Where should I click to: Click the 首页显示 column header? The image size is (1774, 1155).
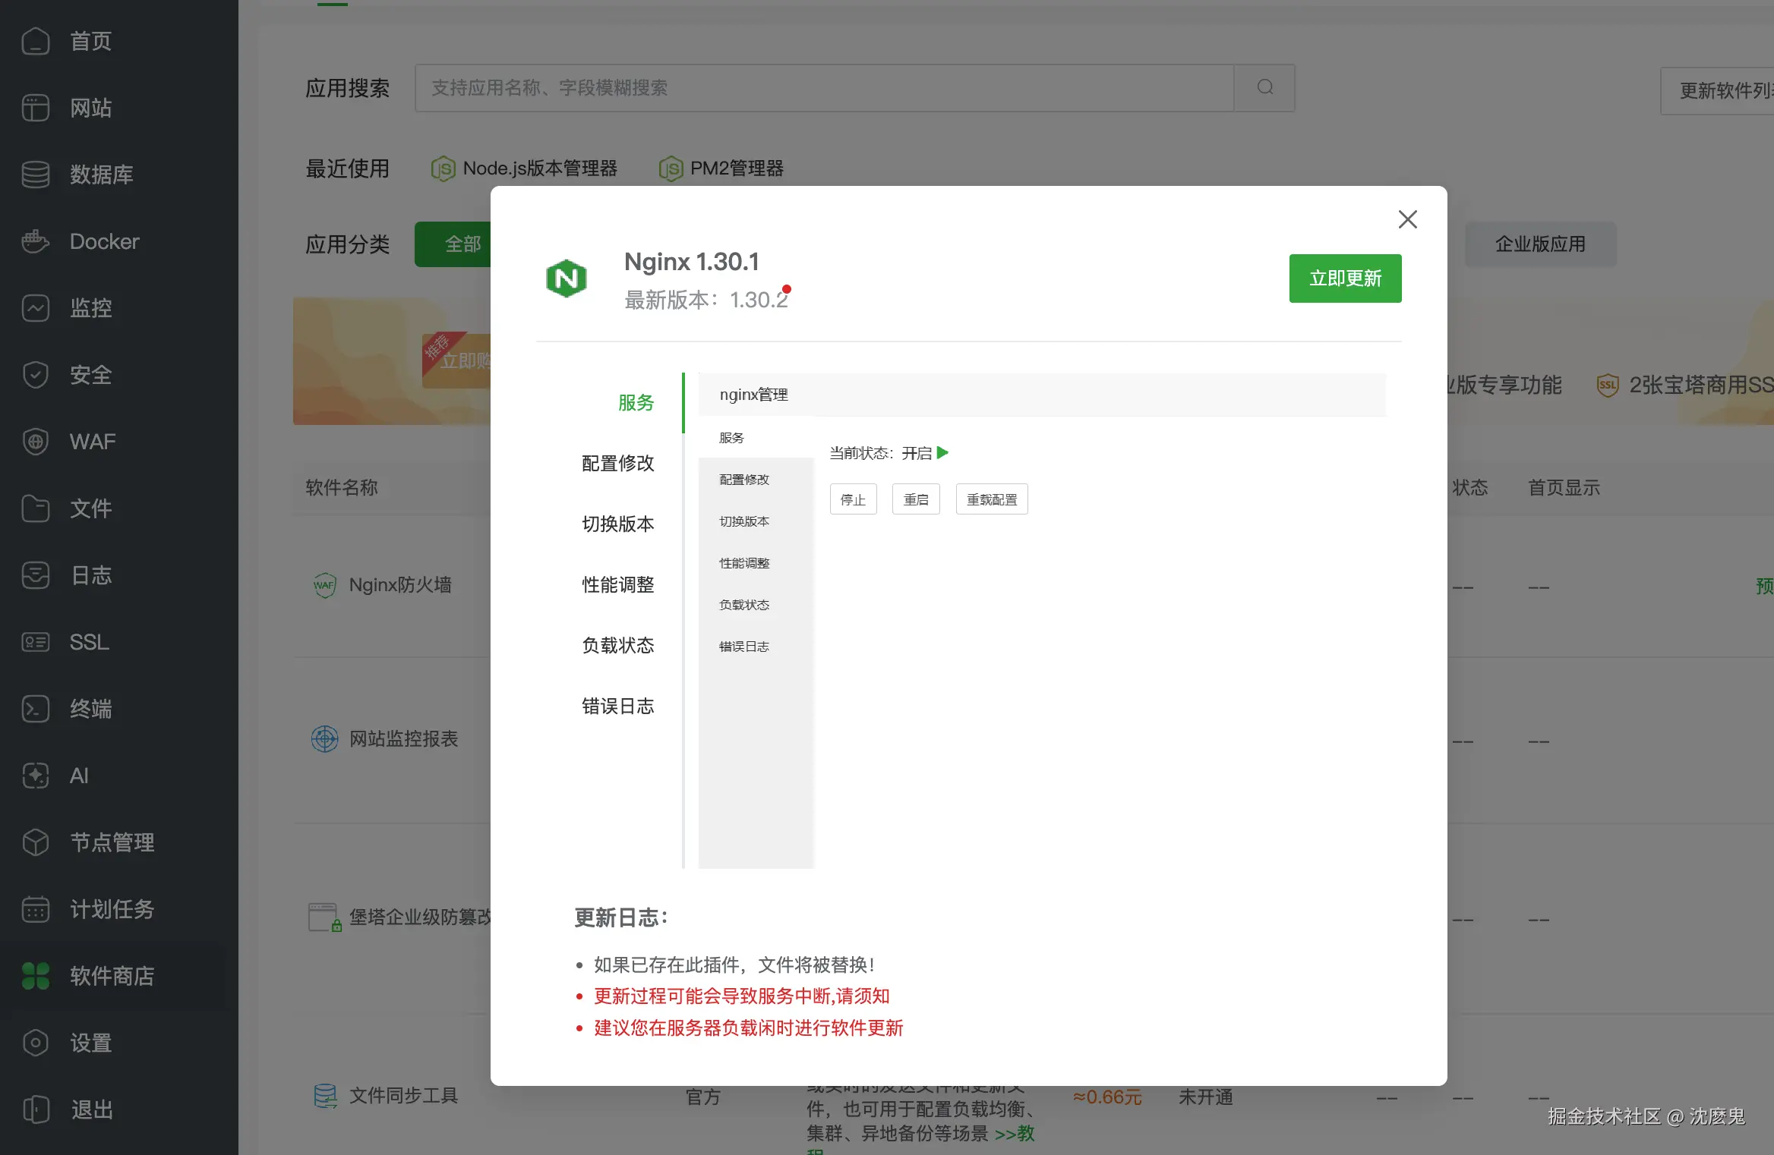(1564, 488)
